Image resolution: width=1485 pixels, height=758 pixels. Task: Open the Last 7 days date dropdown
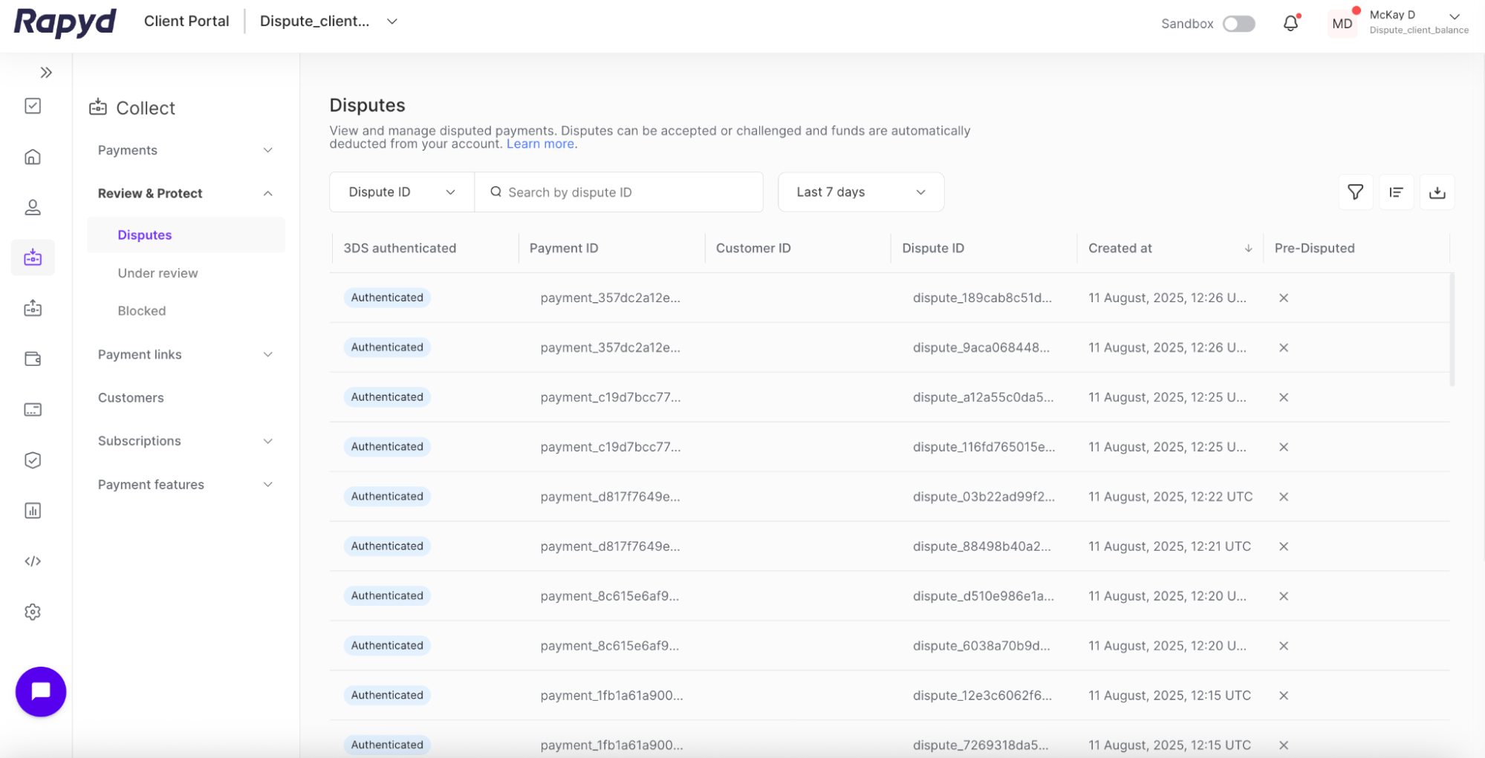pyautogui.click(x=860, y=192)
